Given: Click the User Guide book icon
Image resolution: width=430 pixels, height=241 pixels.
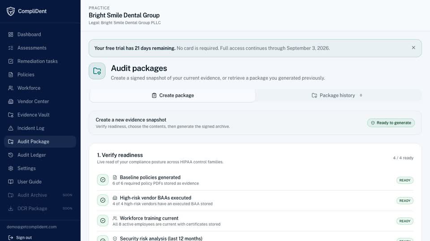Looking at the screenshot, I should tap(11, 182).
